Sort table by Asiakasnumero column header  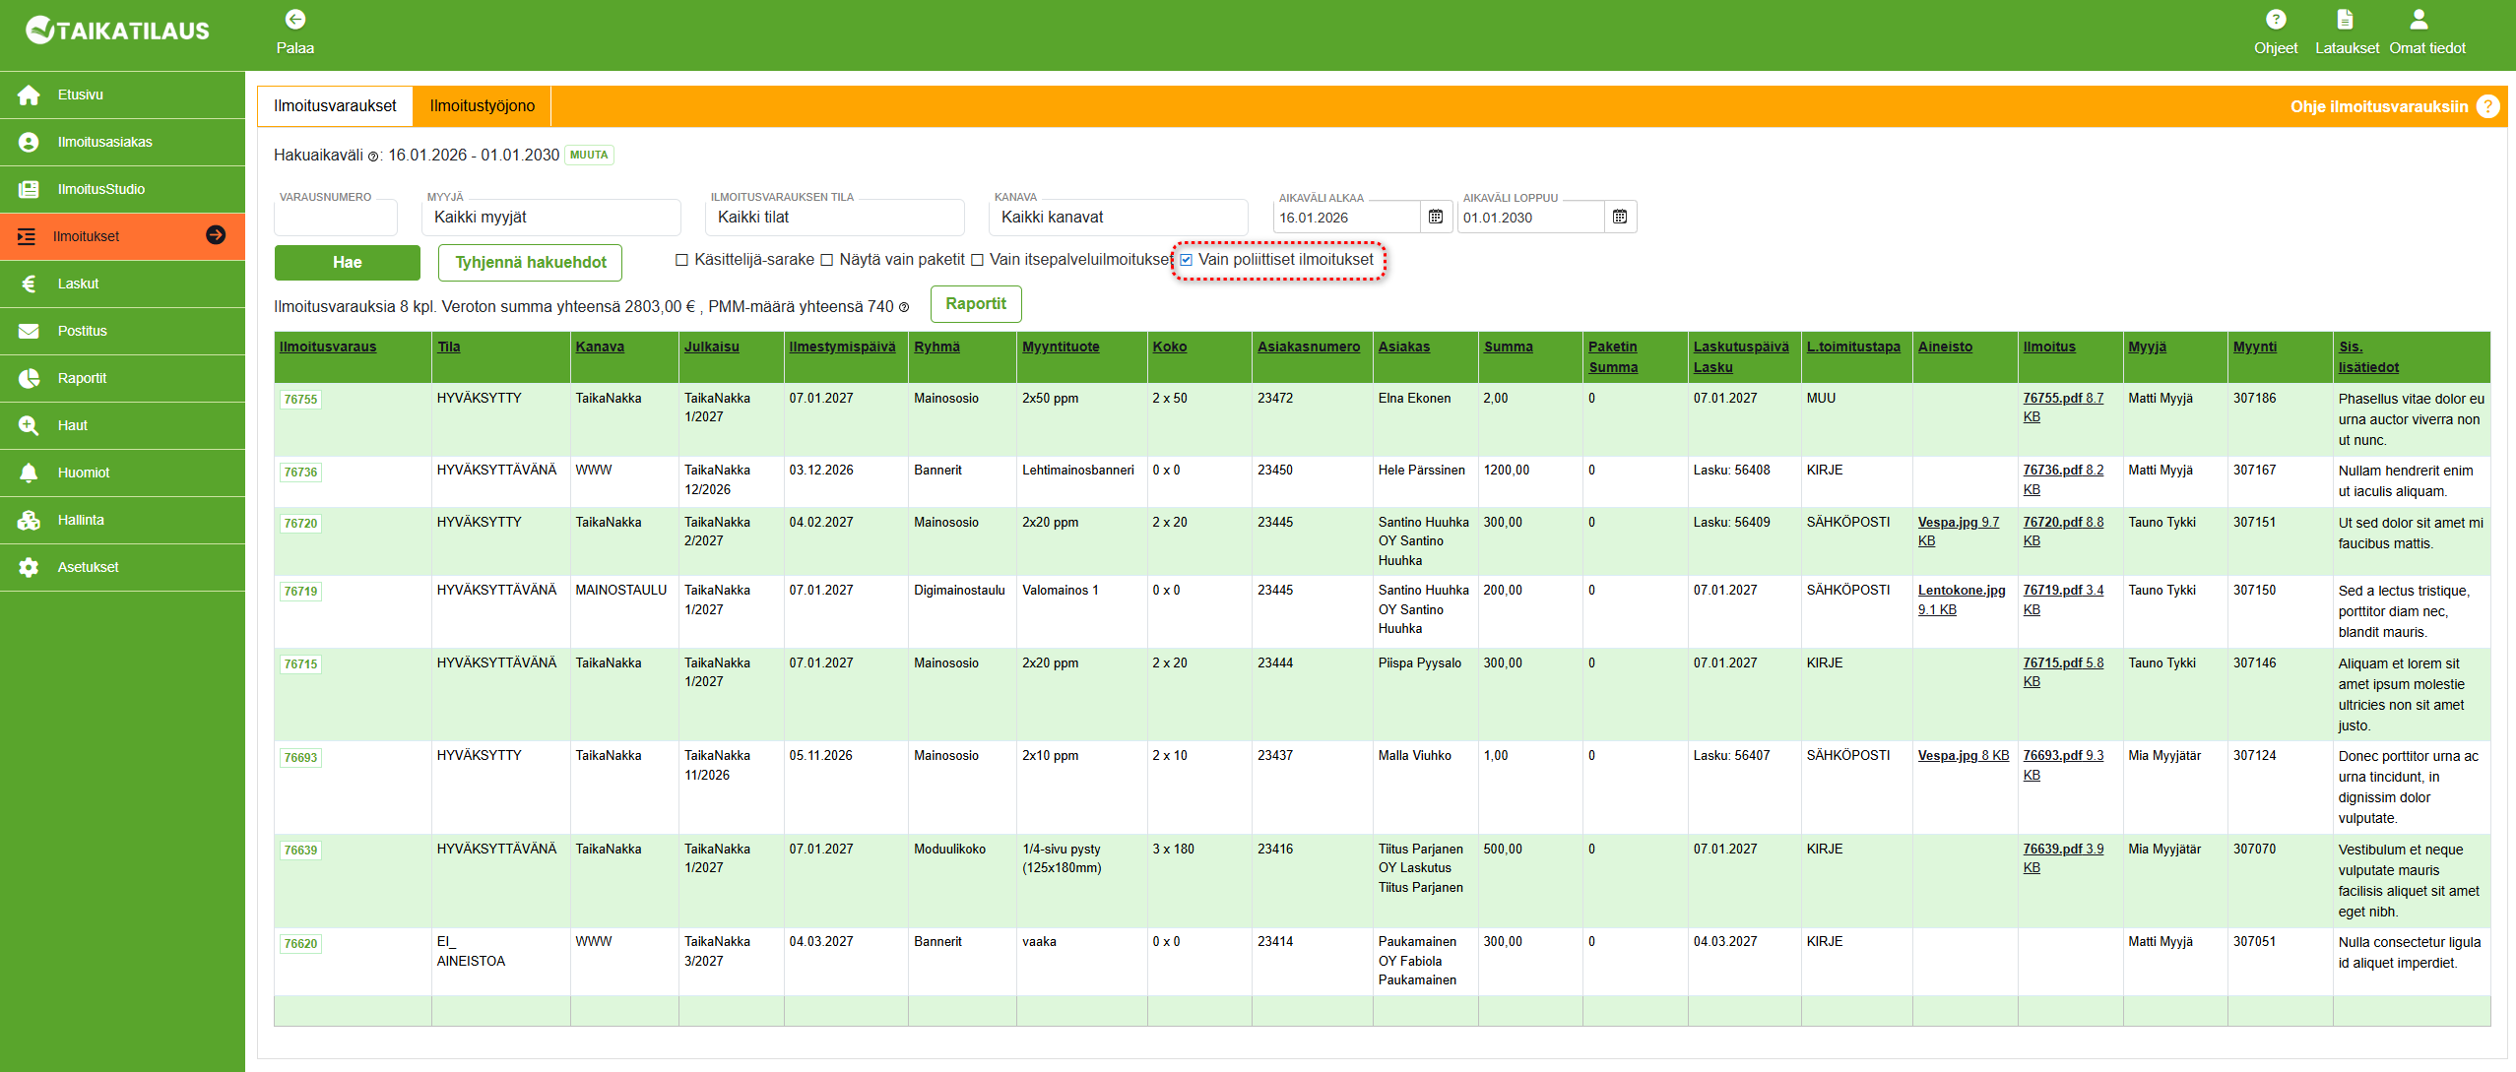click(x=1309, y=347)
